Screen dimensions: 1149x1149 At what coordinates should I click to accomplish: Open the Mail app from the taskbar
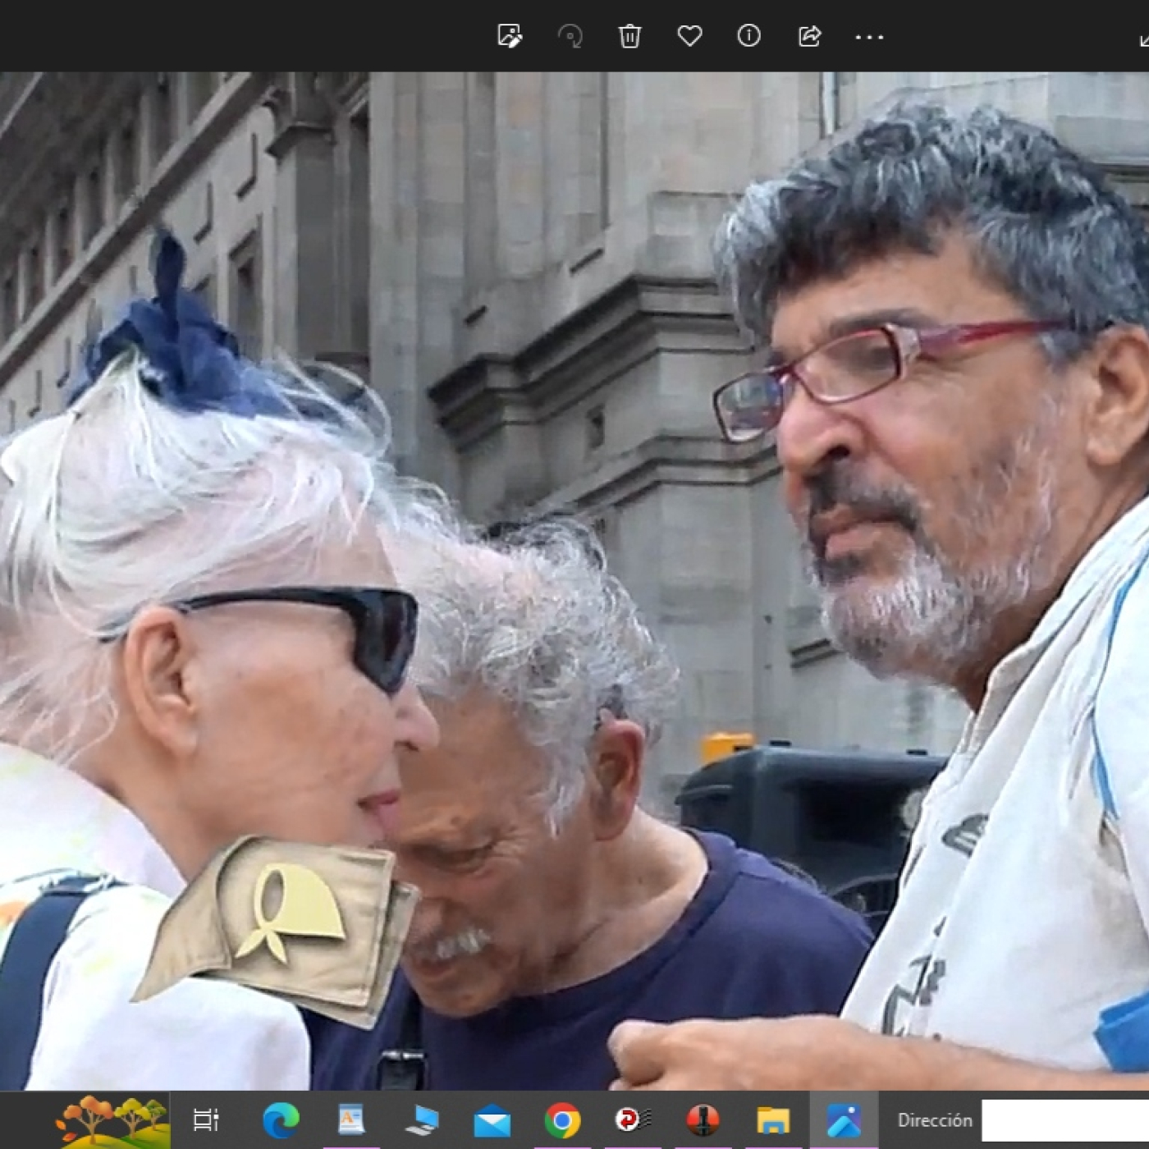click(x=492, y=1121)
